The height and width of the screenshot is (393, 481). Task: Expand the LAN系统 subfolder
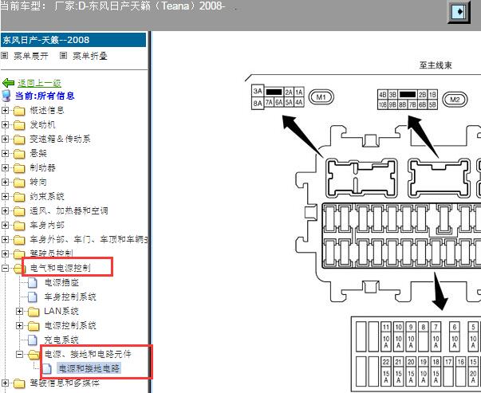coord(19,312)
